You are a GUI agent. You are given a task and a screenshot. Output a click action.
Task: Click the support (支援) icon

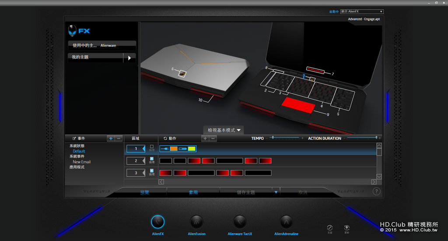pos(330,228)
